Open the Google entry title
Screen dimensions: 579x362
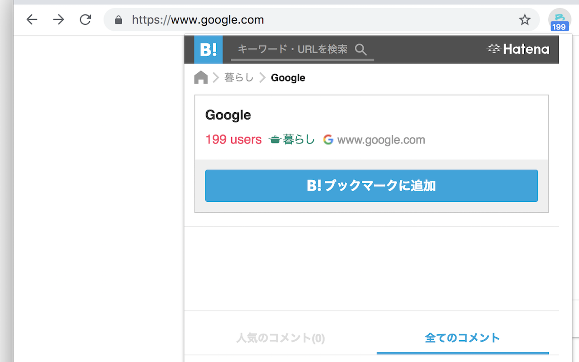(x=228, y=115)
